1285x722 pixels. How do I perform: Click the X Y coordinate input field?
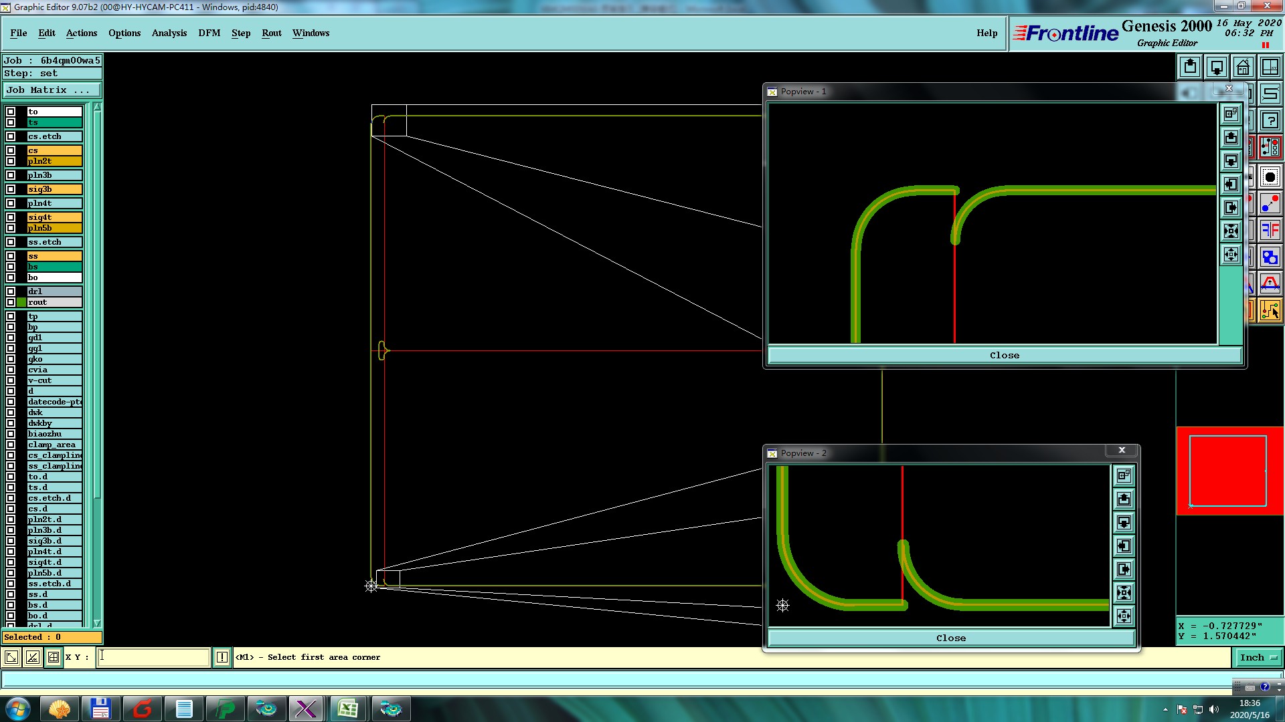tap(154, 658)
